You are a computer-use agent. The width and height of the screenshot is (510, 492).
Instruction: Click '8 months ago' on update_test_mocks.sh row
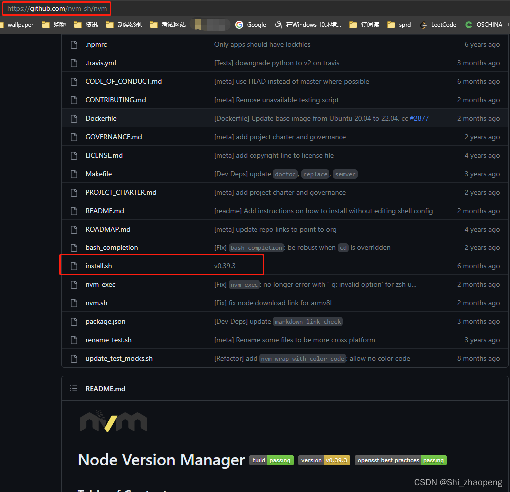tap(478, 359)
